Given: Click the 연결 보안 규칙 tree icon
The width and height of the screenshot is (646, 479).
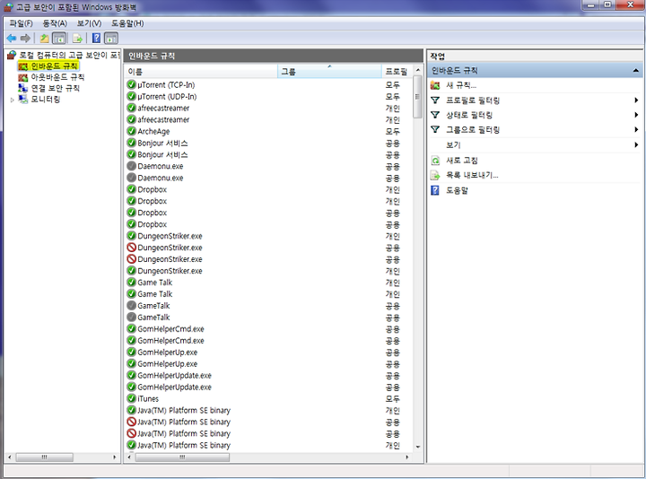Looking at the screenshot, I should [x=23, y=88].
